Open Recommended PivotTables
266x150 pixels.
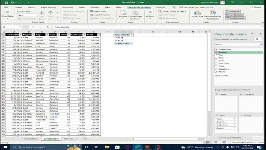click(x=212, y=15)
